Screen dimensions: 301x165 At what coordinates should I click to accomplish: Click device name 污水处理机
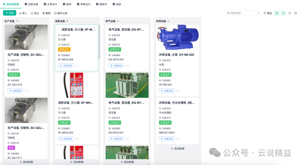coord(165,112)
